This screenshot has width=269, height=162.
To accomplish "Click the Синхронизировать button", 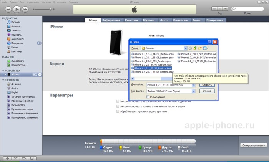I will (x=254, y=145).
